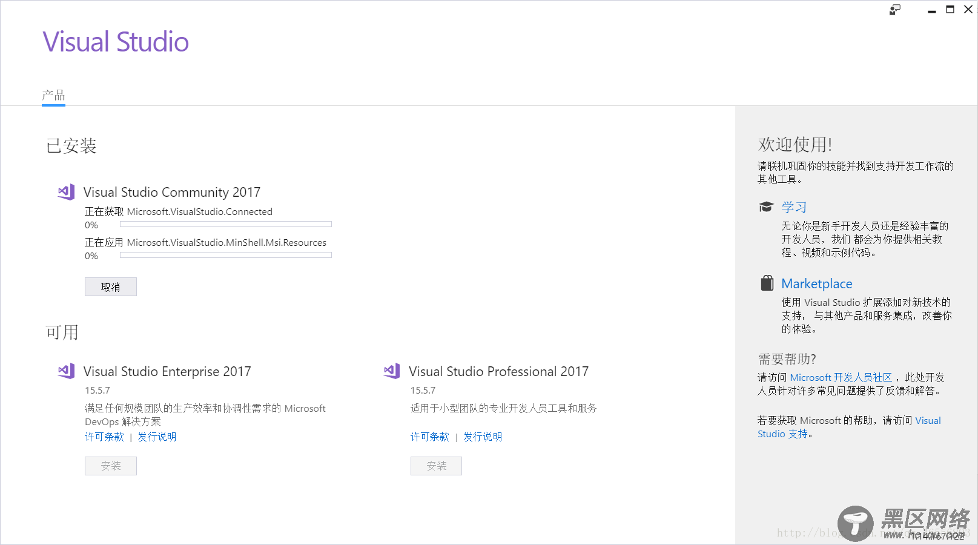
Task: Click the graduation cap learning icon
Action: (x=766, y=207)
